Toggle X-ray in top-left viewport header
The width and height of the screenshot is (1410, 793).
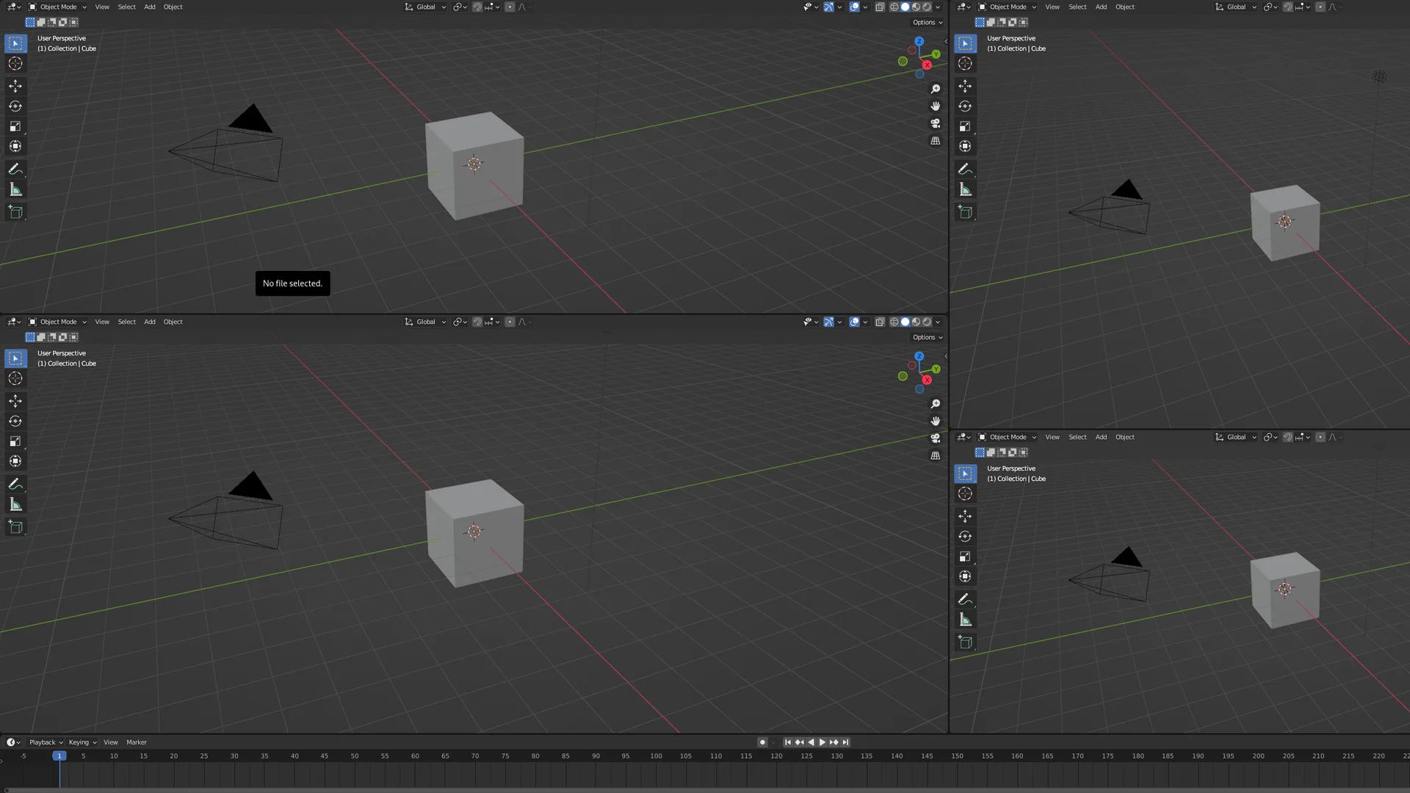880,7
